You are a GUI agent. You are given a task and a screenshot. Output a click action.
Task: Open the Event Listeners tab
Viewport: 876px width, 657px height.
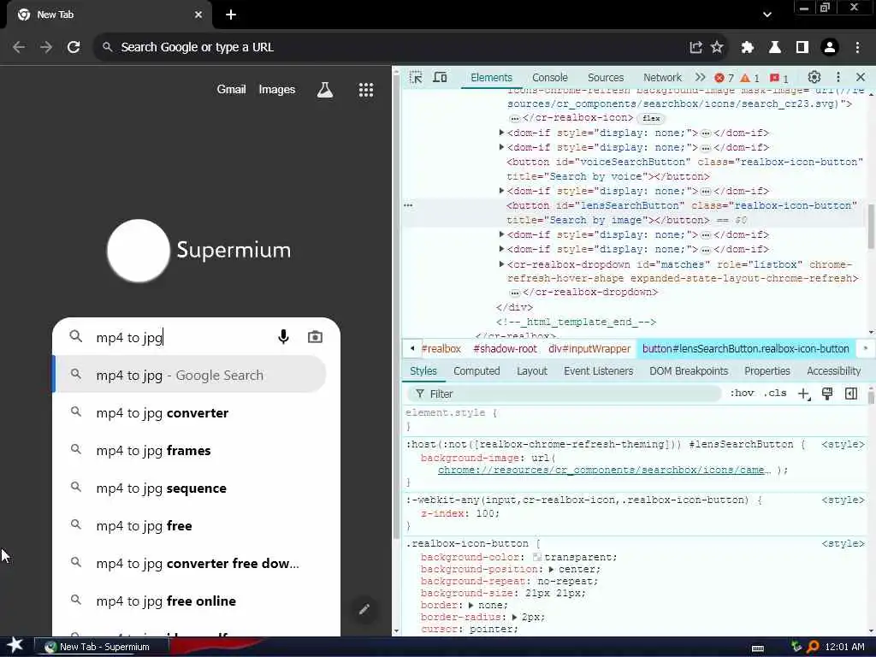coord(598,371)
